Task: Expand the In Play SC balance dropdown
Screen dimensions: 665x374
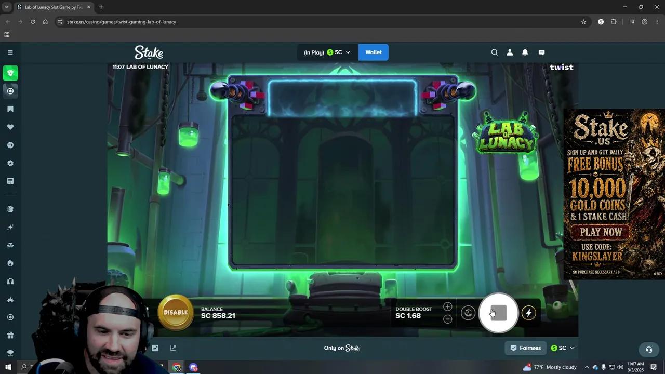Action: point(327,52)
